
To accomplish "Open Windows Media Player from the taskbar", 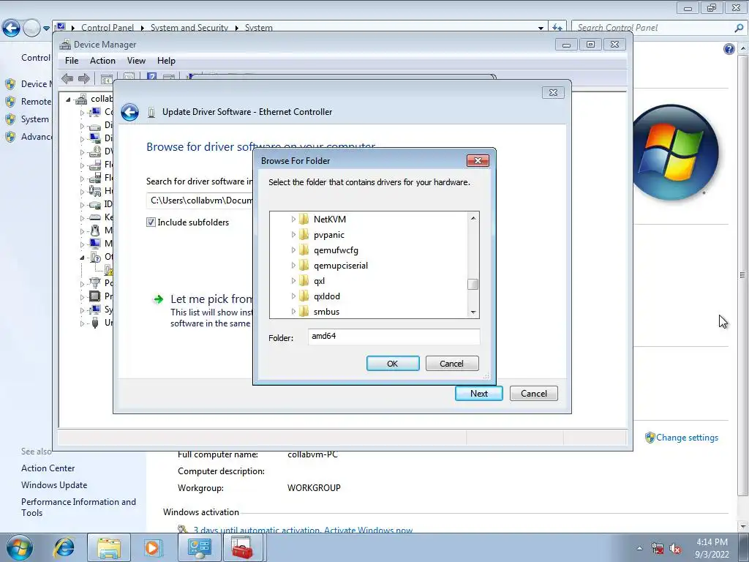I will tap(153, 547).
